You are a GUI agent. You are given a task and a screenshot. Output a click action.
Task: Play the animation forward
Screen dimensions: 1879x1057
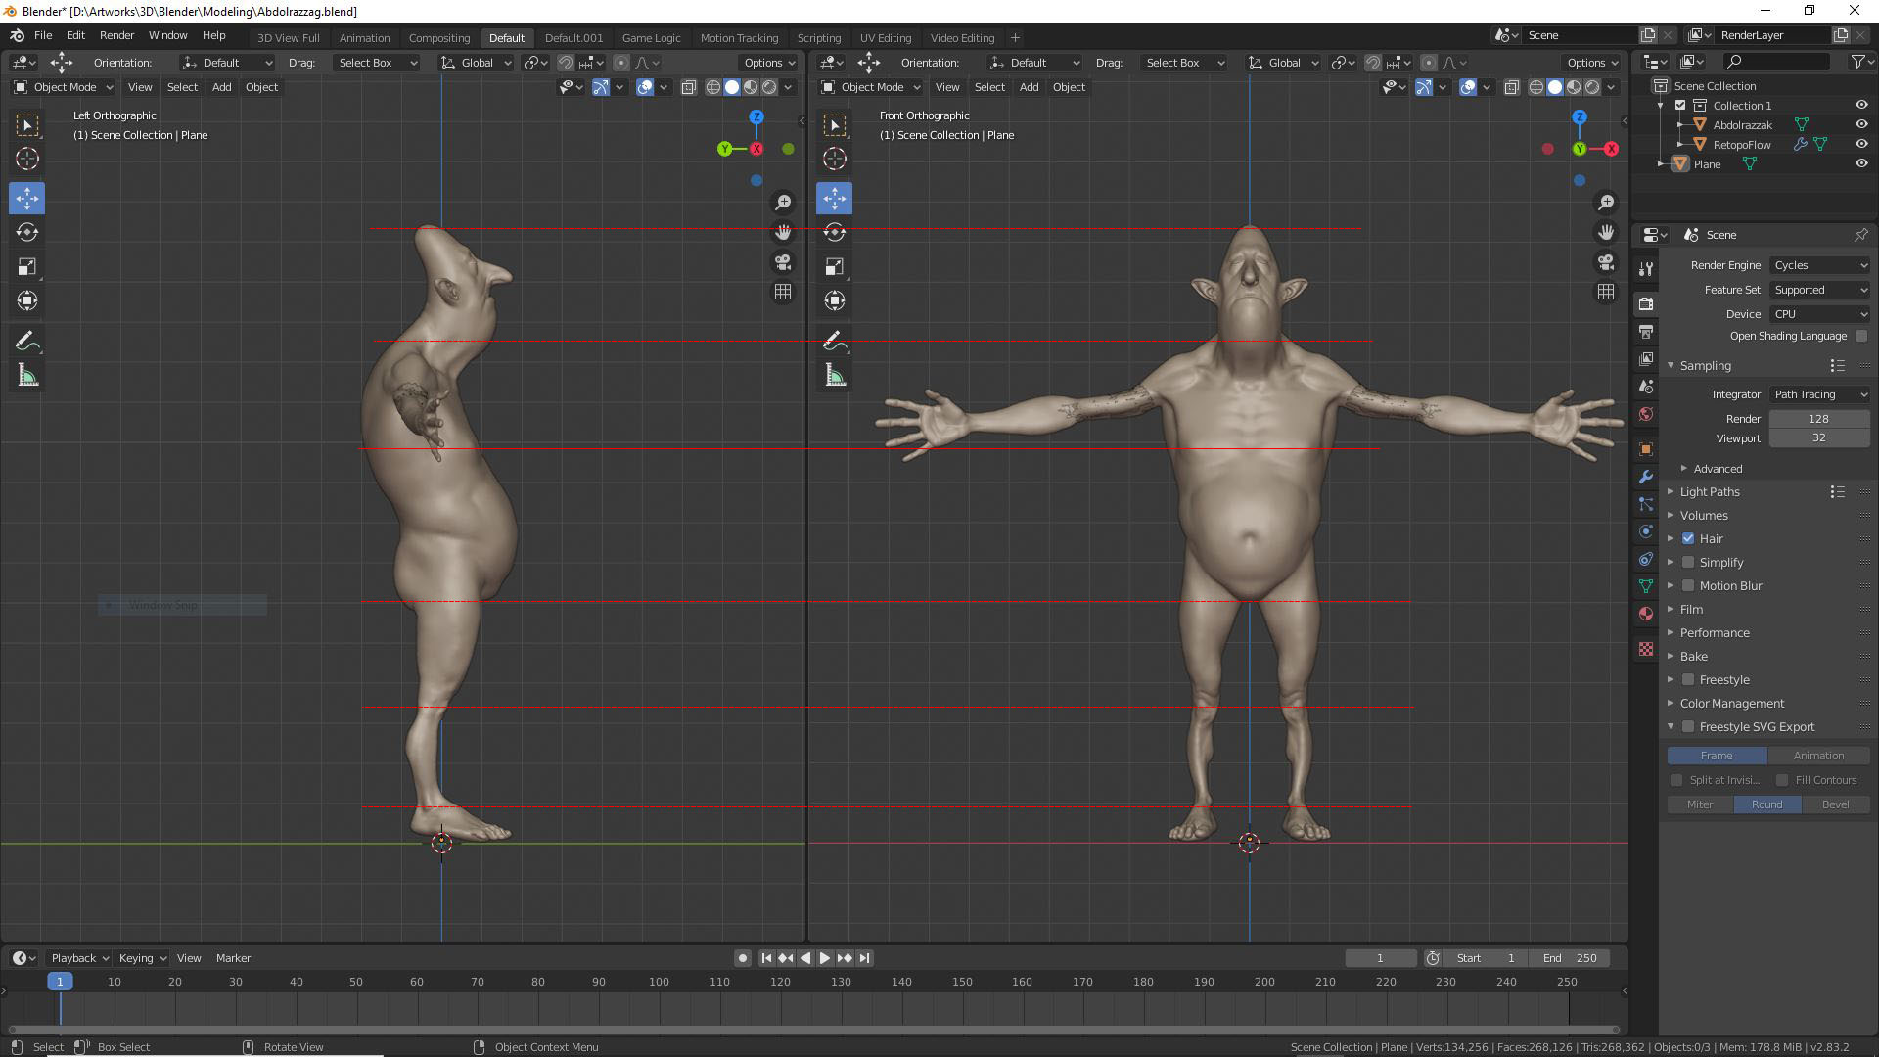tap(825, 958)
